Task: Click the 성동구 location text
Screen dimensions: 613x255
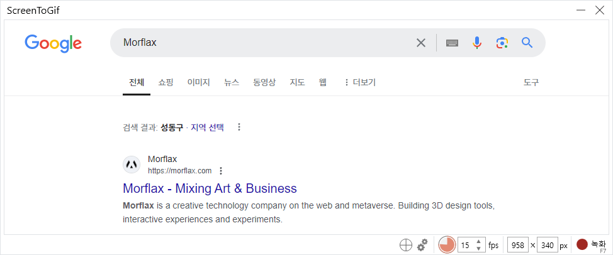Action: (x=172, y=127)
